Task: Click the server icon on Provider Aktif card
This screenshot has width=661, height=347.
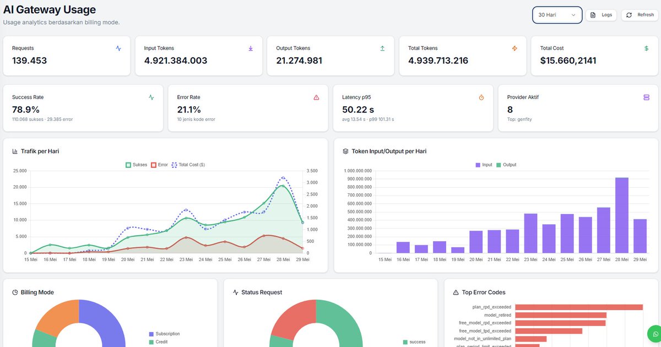Action: (x=647, y=97)
